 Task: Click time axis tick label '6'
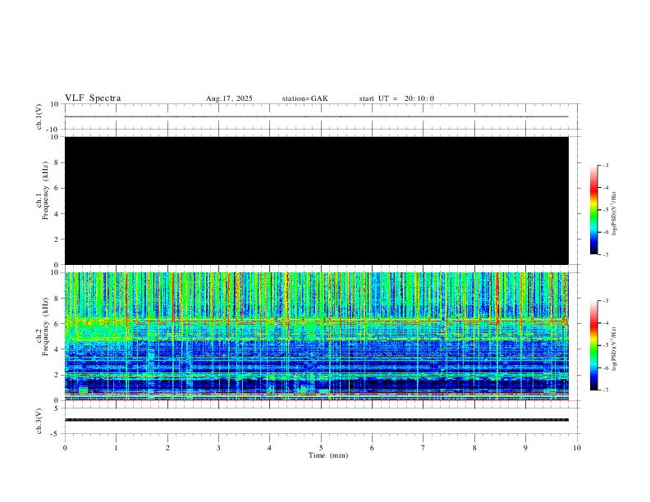373,448
